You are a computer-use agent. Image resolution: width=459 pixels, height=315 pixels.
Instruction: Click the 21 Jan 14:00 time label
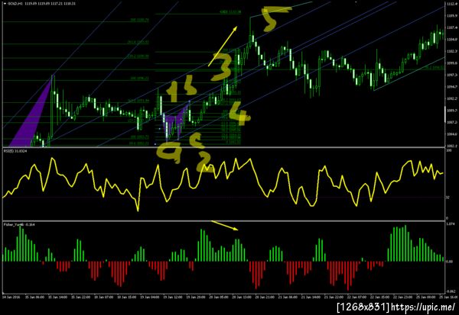pyautogui.click(x=311, y=297)
